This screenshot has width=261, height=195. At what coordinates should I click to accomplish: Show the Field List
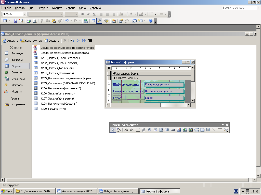[93, 21]
